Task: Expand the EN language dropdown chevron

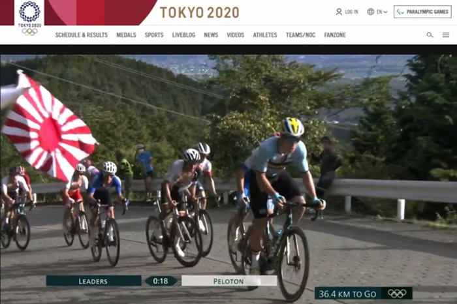Action: click(x=385, y=12)
